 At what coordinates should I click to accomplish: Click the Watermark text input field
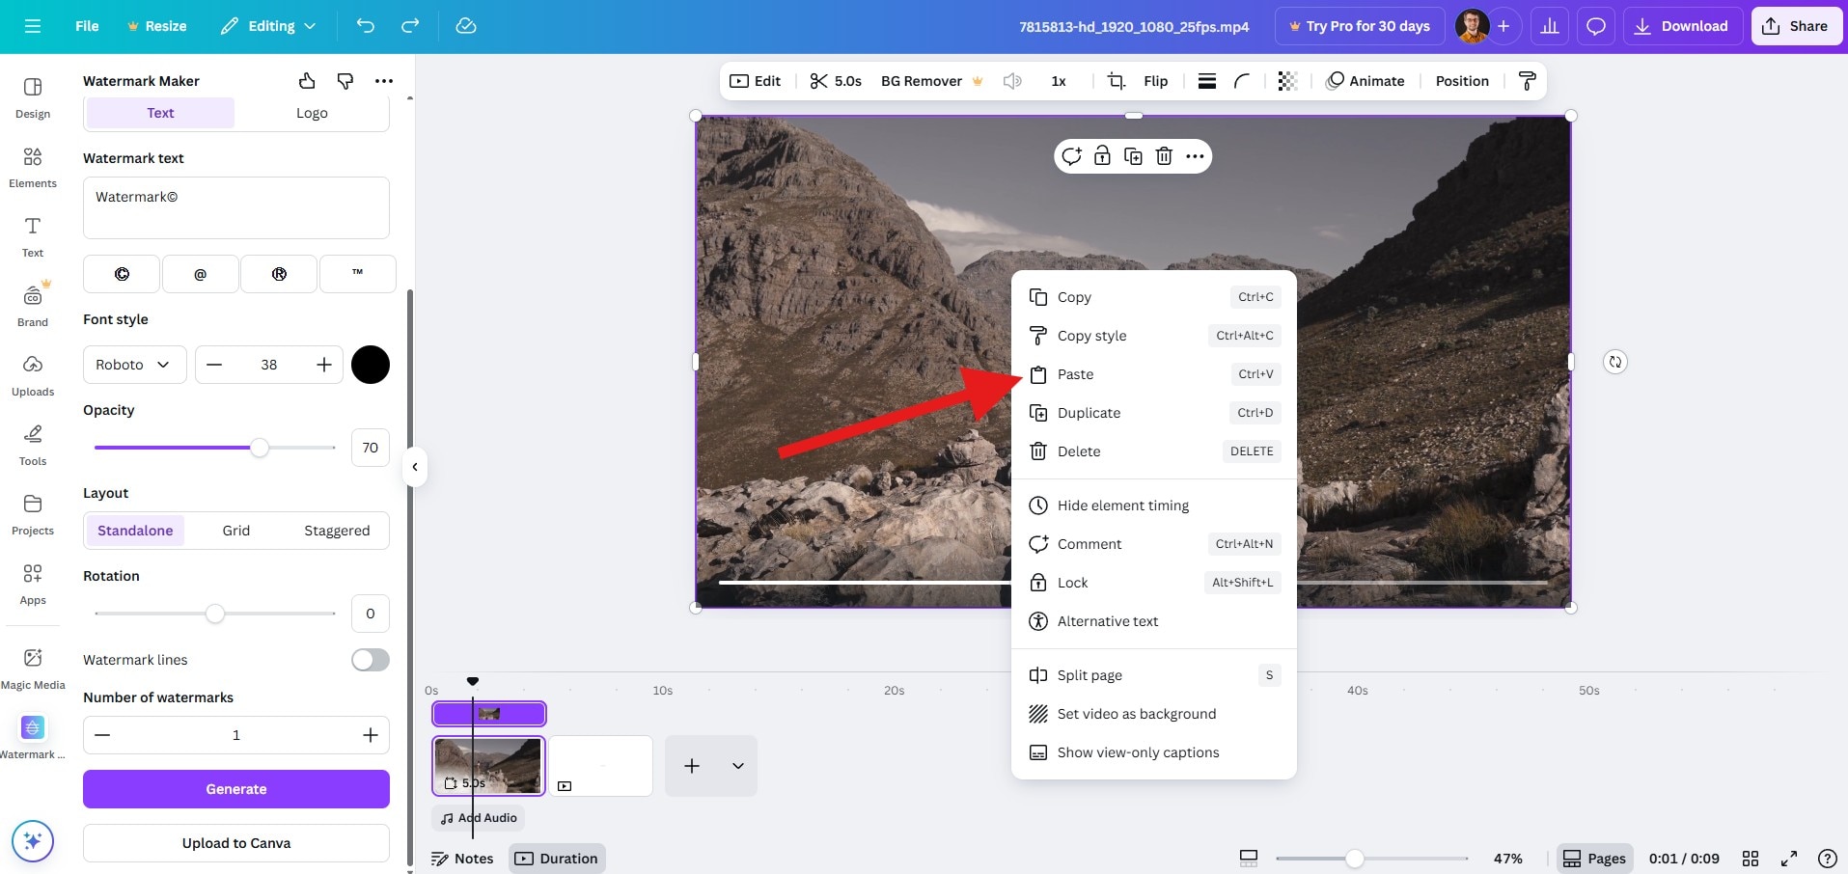tap(236, 207)
